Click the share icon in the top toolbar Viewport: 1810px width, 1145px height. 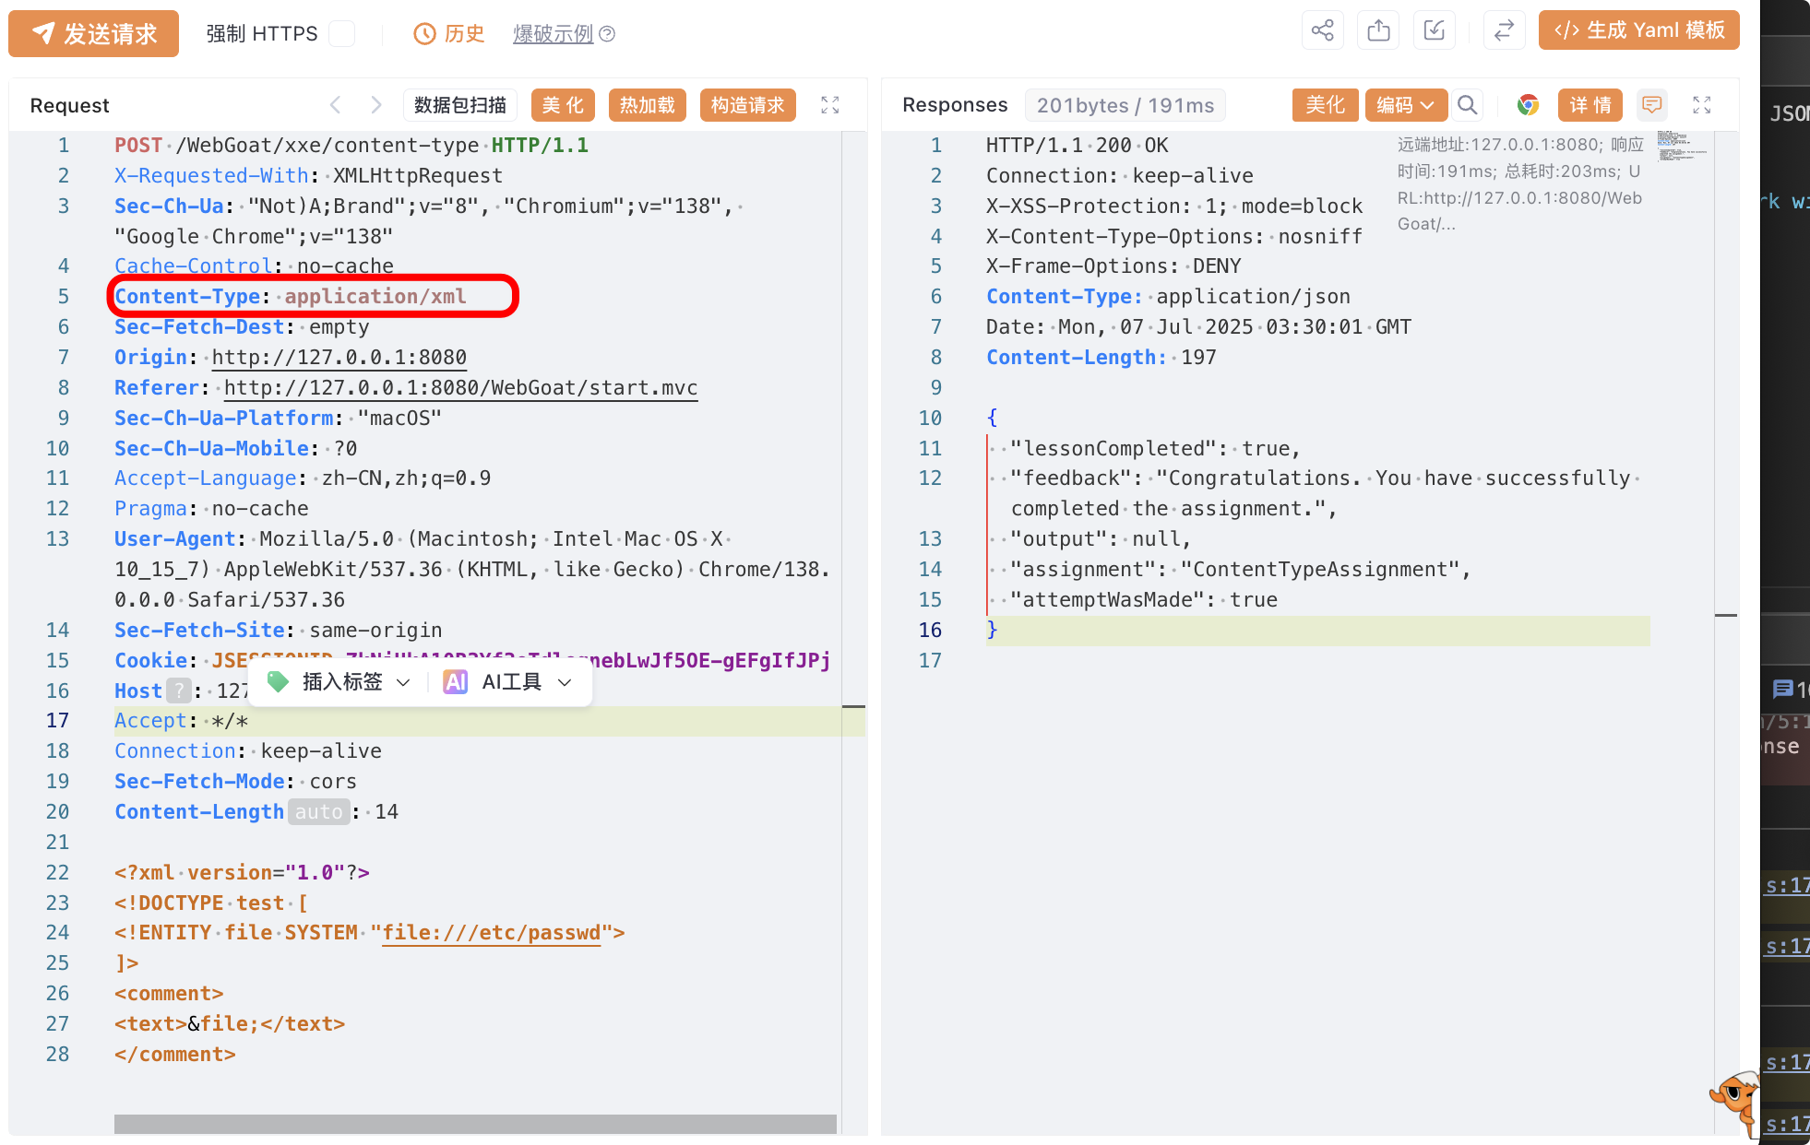tap(1322, 30)
